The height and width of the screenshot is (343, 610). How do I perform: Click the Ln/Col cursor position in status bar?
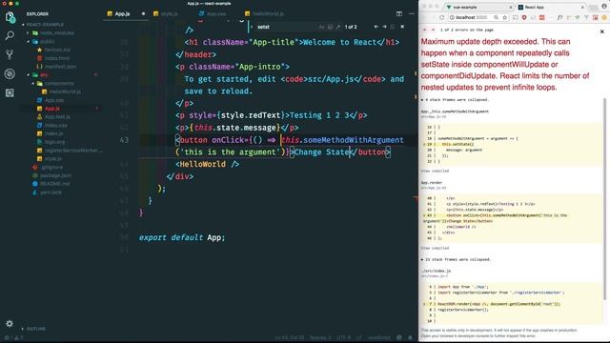click(x=290, y=337)
